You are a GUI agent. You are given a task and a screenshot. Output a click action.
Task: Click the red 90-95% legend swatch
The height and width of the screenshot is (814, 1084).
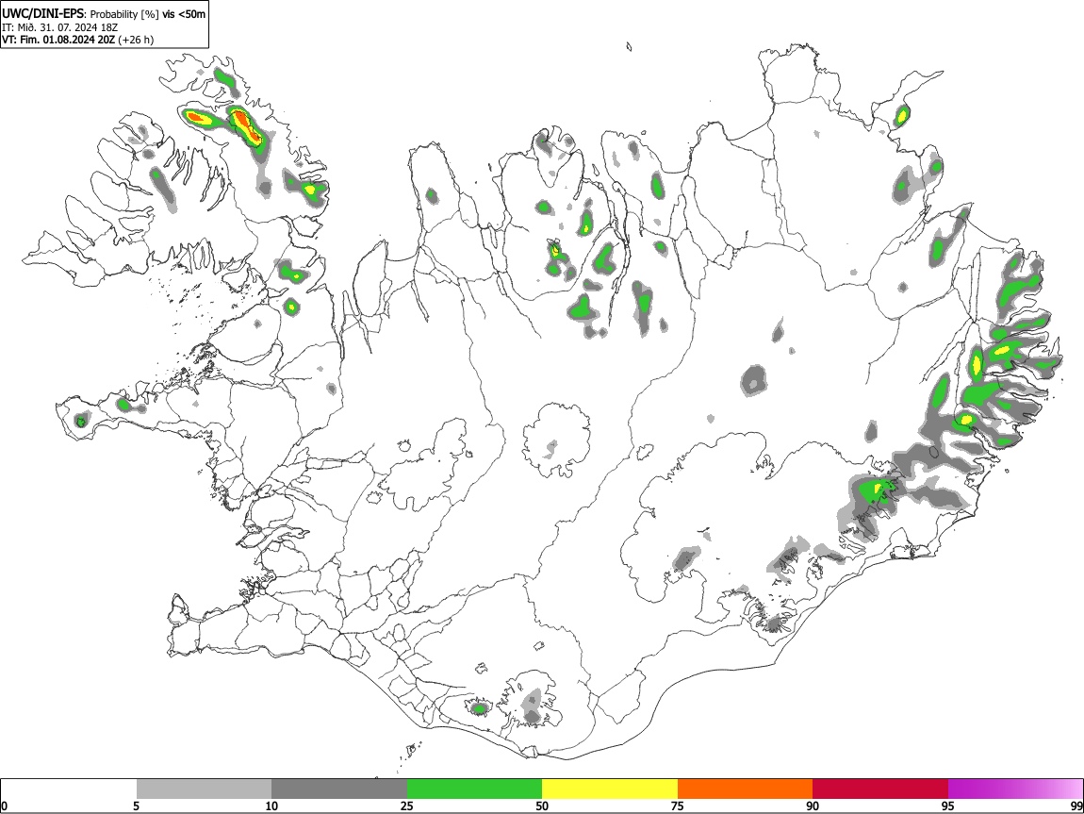point(880,789)
